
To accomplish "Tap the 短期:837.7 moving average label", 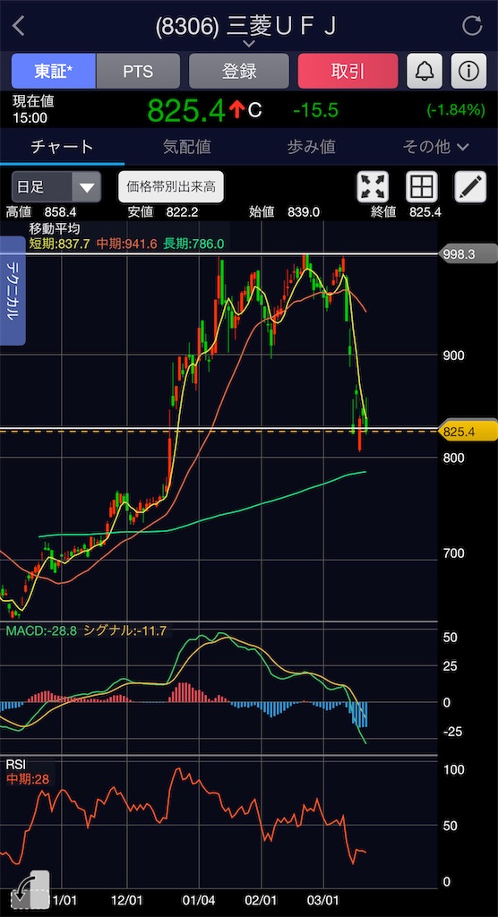I will (60, 244).
